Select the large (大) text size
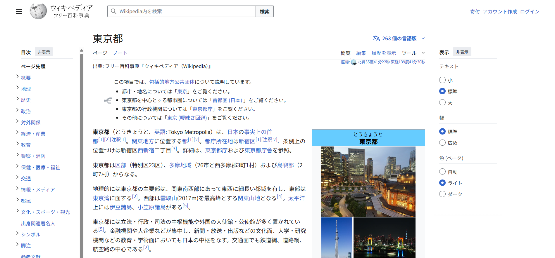This screenshot has width=555, height=258. (x=442, y=102)
